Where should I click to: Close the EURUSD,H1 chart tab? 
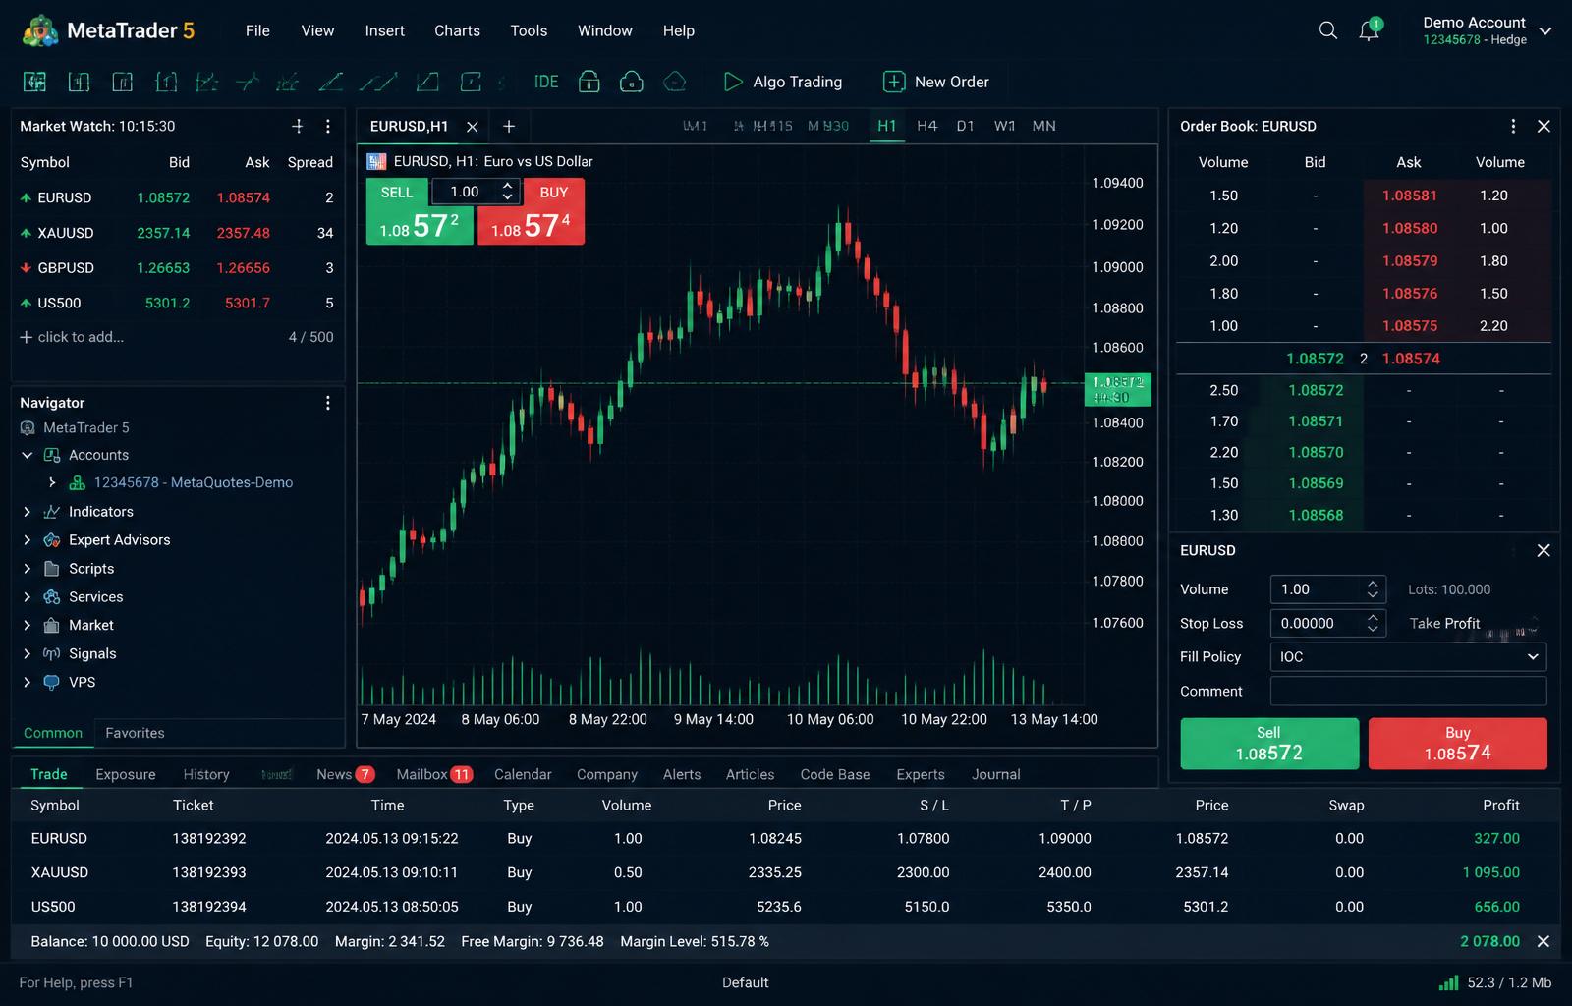coord(473,127)
